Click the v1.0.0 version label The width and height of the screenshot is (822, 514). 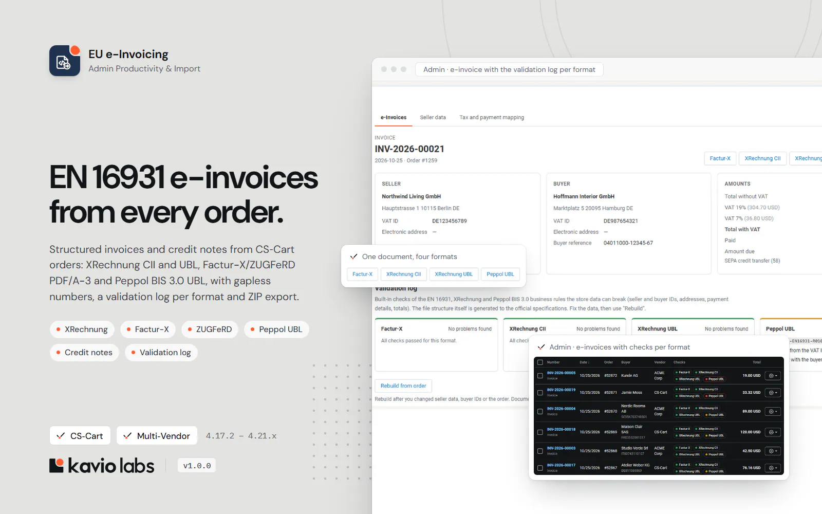[x=197, y=466]
